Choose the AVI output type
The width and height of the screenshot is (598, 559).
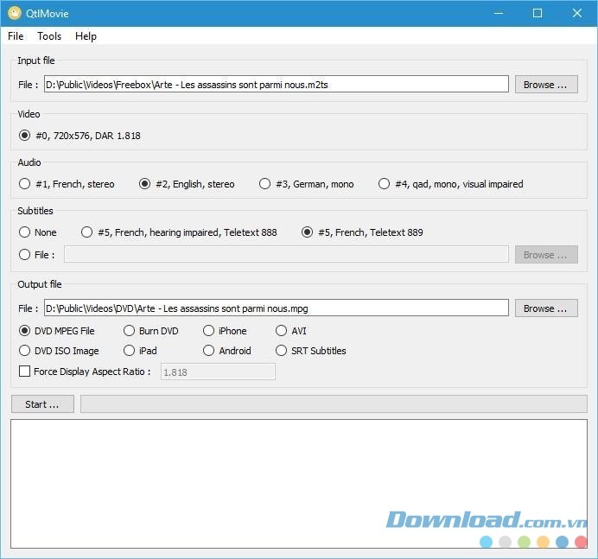coord(282,331)
